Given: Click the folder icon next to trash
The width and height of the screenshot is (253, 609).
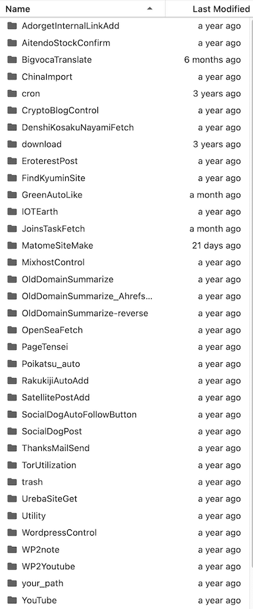Looking at the screenshot, I should point(12,482).
